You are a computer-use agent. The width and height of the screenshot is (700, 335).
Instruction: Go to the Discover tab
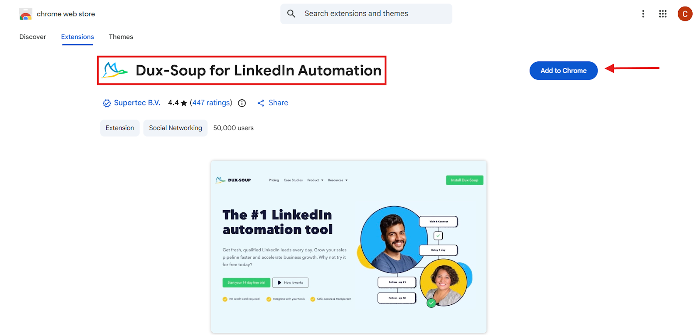32,37
